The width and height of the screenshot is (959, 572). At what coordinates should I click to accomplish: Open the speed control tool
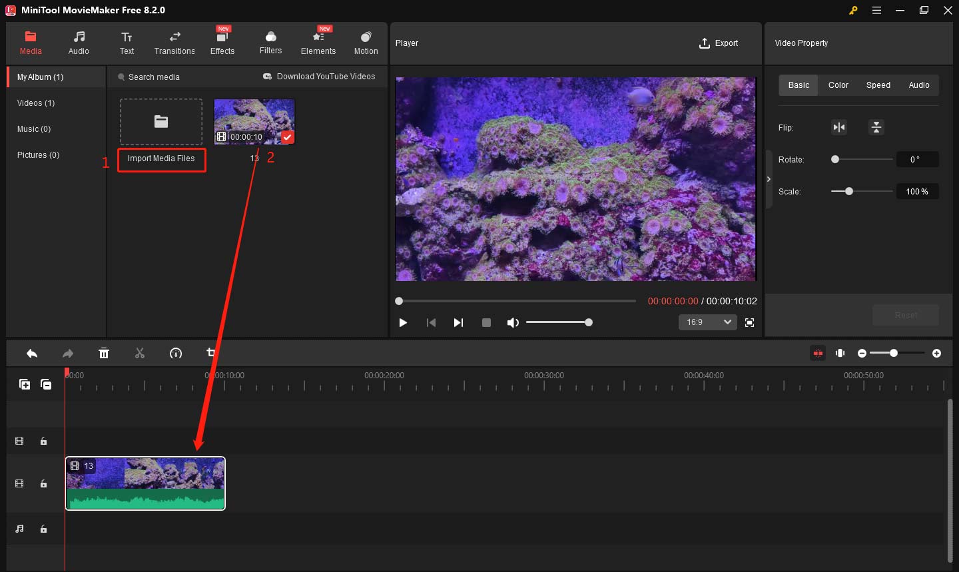(176, 354)
